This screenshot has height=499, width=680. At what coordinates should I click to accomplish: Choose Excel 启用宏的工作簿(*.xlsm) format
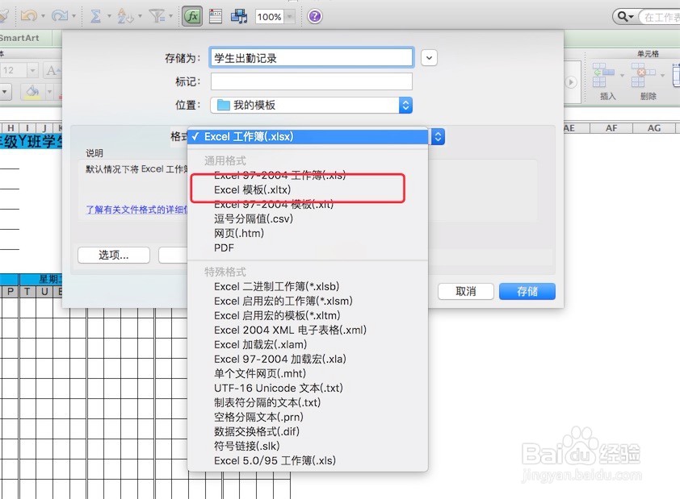[x=308, y=301]
